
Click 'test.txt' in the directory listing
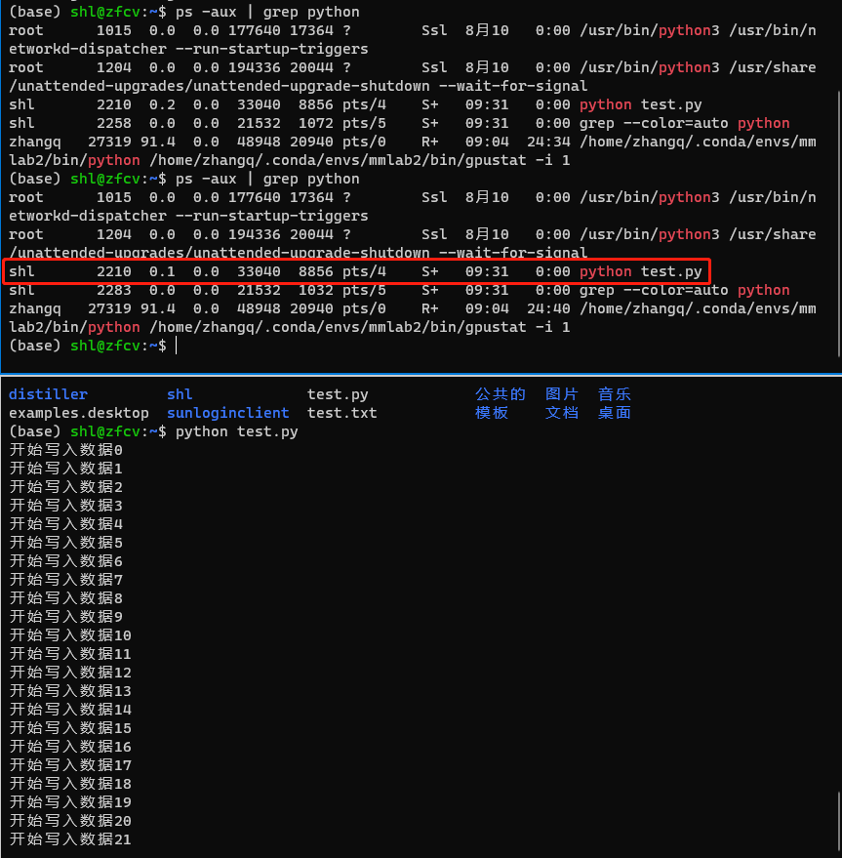click(x=341, y=413)
